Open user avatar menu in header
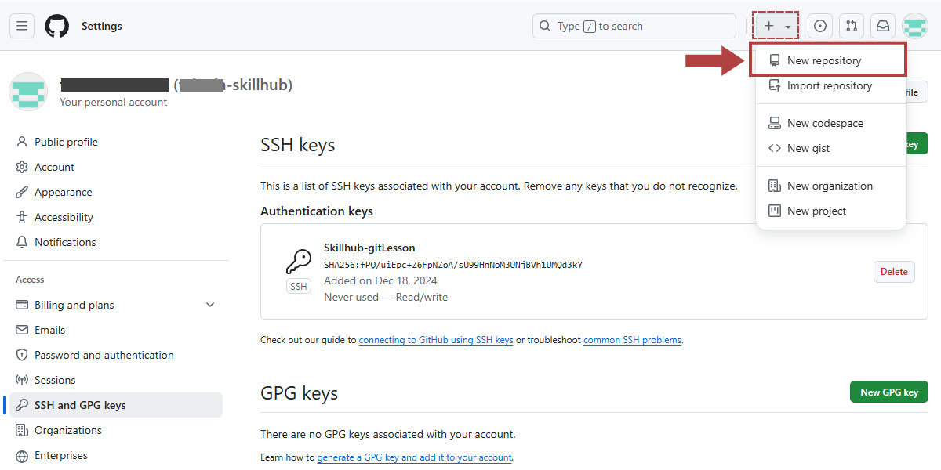 tap(915, 26)
